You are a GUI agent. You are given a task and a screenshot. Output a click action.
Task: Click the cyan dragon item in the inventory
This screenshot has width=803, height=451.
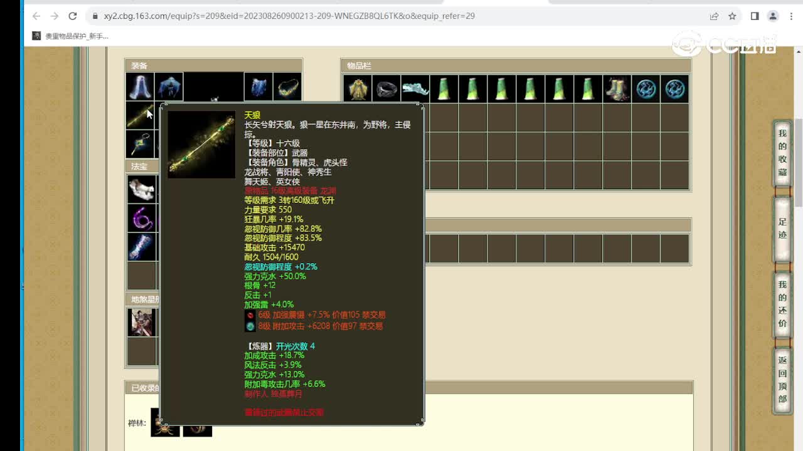[x=415, y=89]
